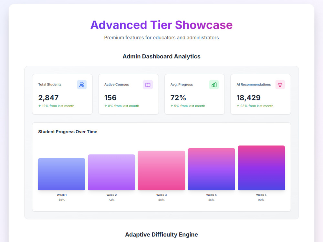Screen dimensions: 323x242
Task: Click the 72% value under Week 2
Action: [111, 200]
